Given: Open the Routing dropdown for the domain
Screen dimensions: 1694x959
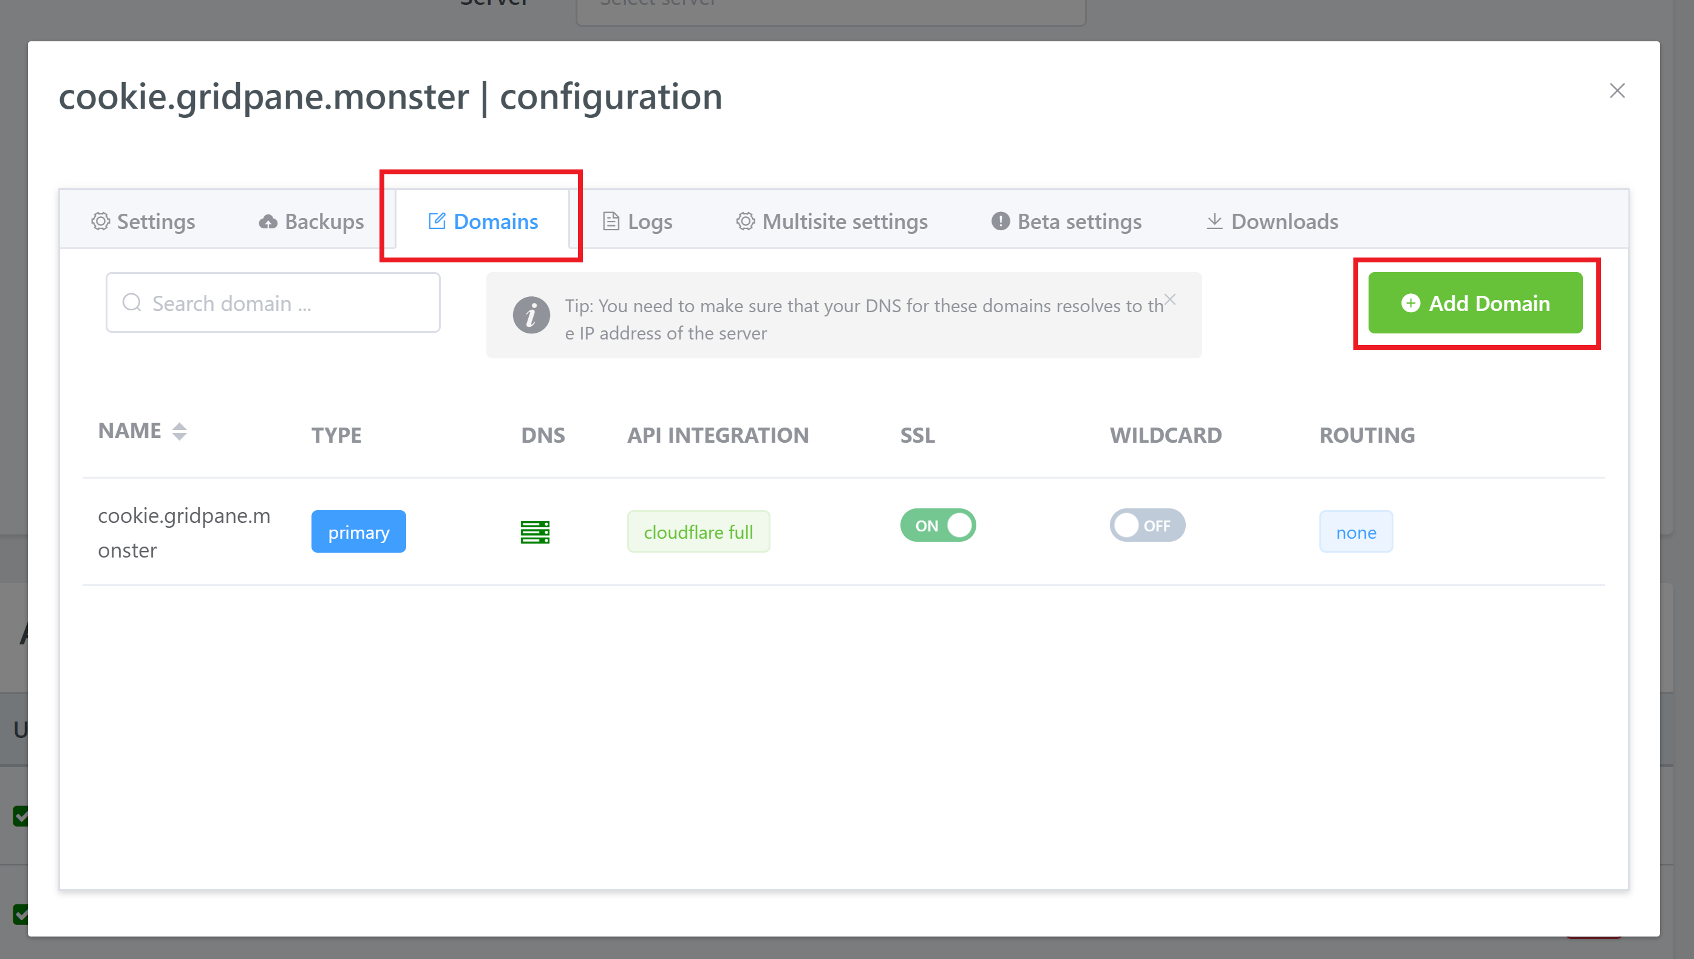Looking at the screenshot, I should (x=1354, y=531).
